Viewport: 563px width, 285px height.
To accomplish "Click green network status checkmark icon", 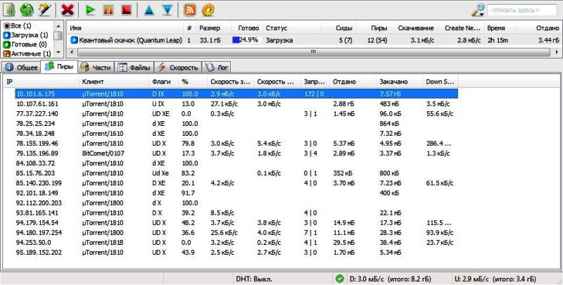I will tap(339, 279).
